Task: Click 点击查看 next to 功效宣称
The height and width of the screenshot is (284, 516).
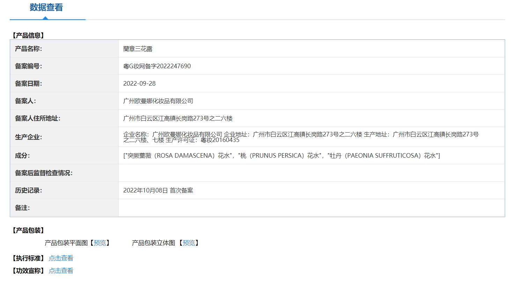Action: (61, 271)
